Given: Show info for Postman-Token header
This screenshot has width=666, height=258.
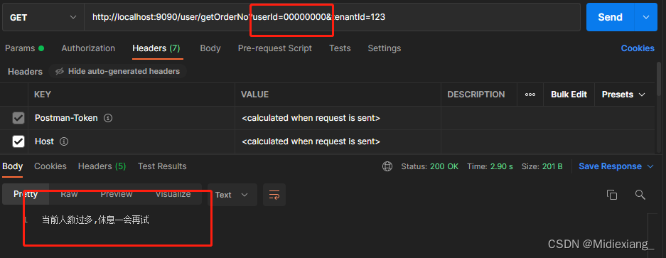Looking at the screenshot, I should click(x=108, y=118).
